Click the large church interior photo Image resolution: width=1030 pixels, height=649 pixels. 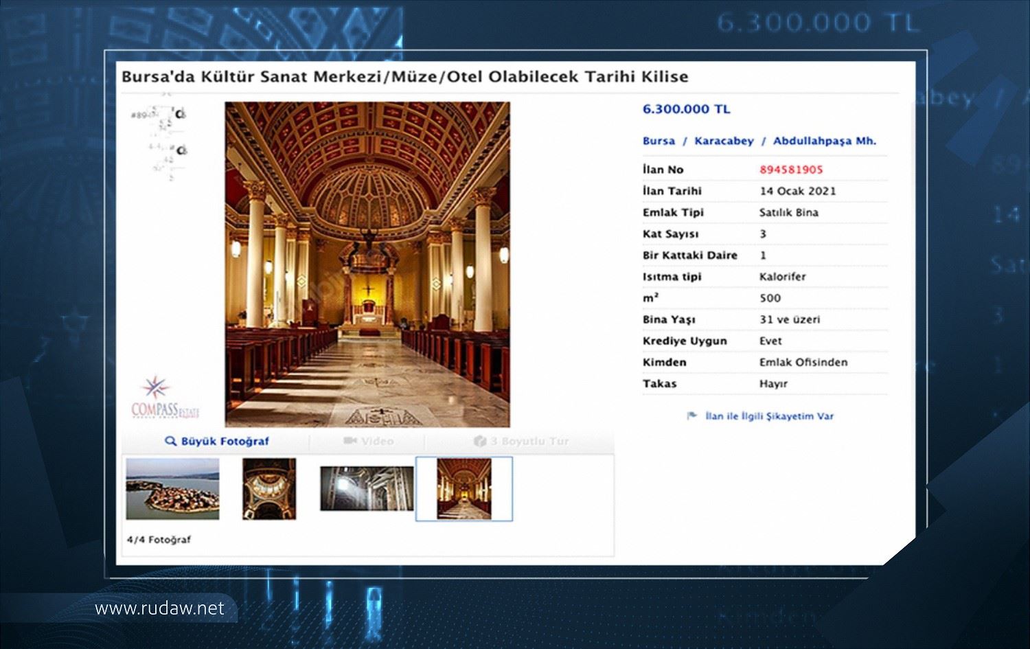click(x=367, y=264)
